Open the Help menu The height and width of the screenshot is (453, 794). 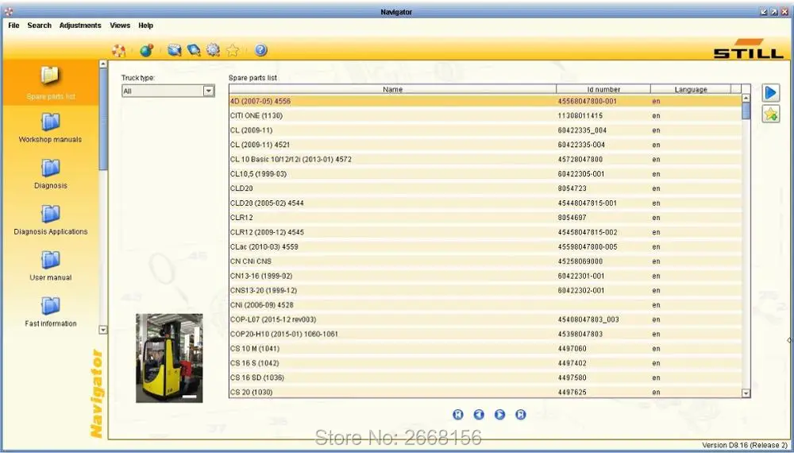146,25
